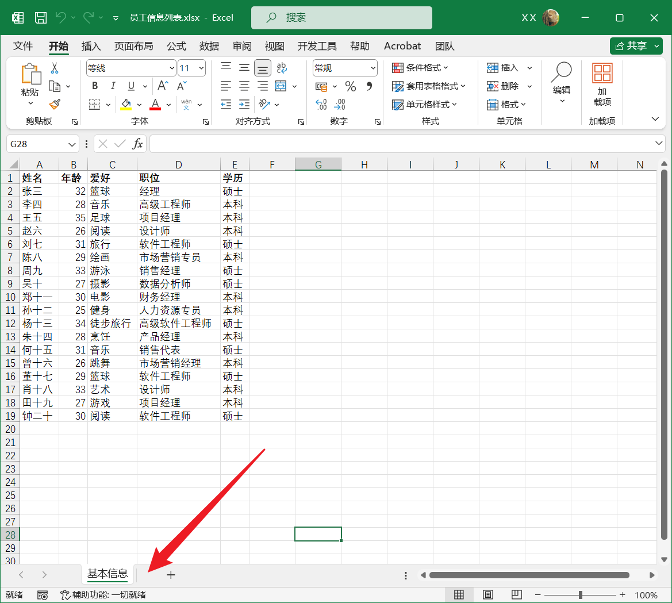Open the Name Box dropdown arrow
The image size is (672, 603).
tap(72, 144)
